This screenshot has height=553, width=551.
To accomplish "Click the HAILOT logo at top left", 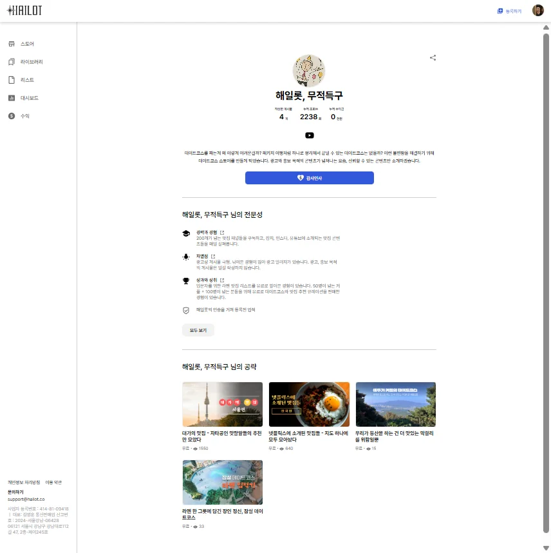I will 24,10.
